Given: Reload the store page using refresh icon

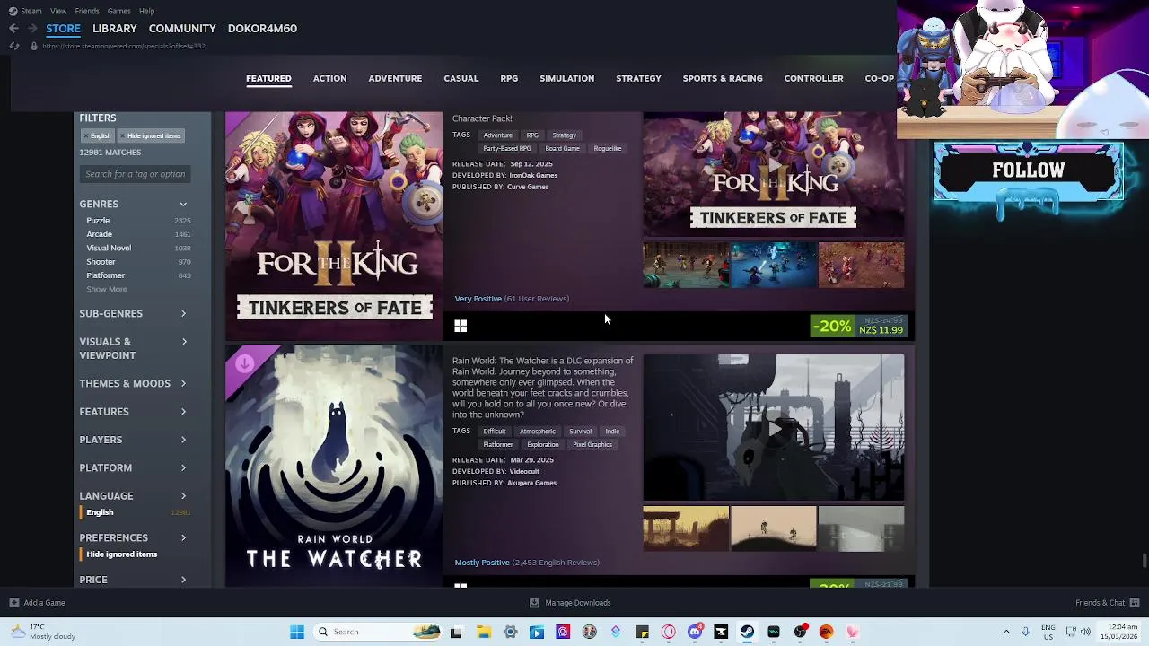Looking at the screenshot, I should point(13,46).
